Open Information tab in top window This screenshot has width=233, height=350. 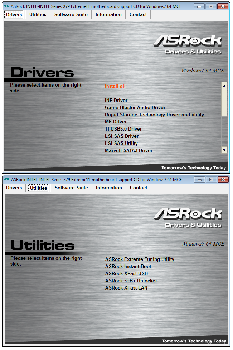tap(108, 15)
